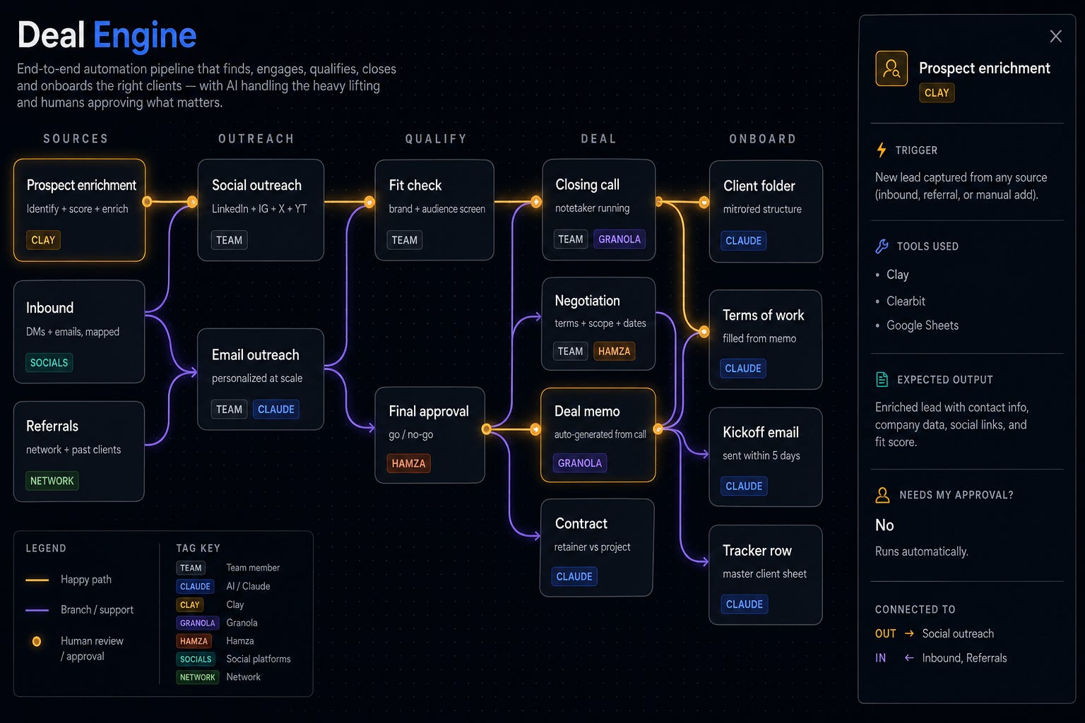Click the person icon beside Prospect enrichment title
This screenshot has height=723, width=1085.
pyautogui.click(x=891, y=68)
